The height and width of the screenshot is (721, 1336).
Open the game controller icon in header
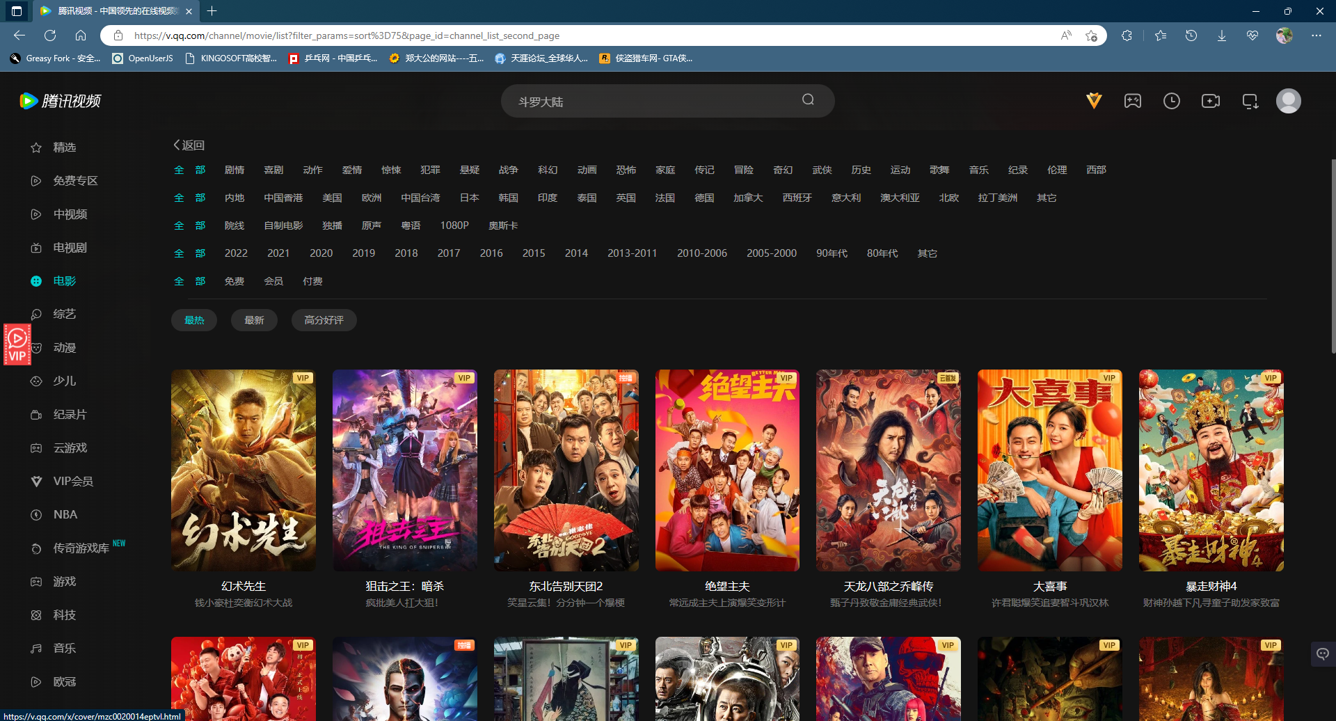coord(1133,101)
